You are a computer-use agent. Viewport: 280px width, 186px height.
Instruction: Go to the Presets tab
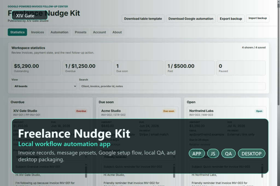[81, 32]
